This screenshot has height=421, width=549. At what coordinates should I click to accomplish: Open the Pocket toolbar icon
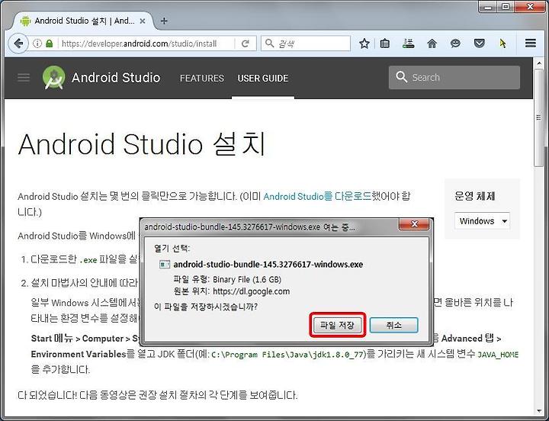click(x=480, y=43)
